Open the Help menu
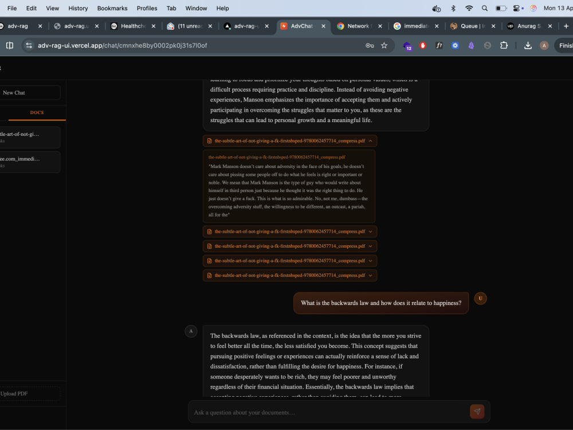This screenshot has width=573, height=430. 222,8
